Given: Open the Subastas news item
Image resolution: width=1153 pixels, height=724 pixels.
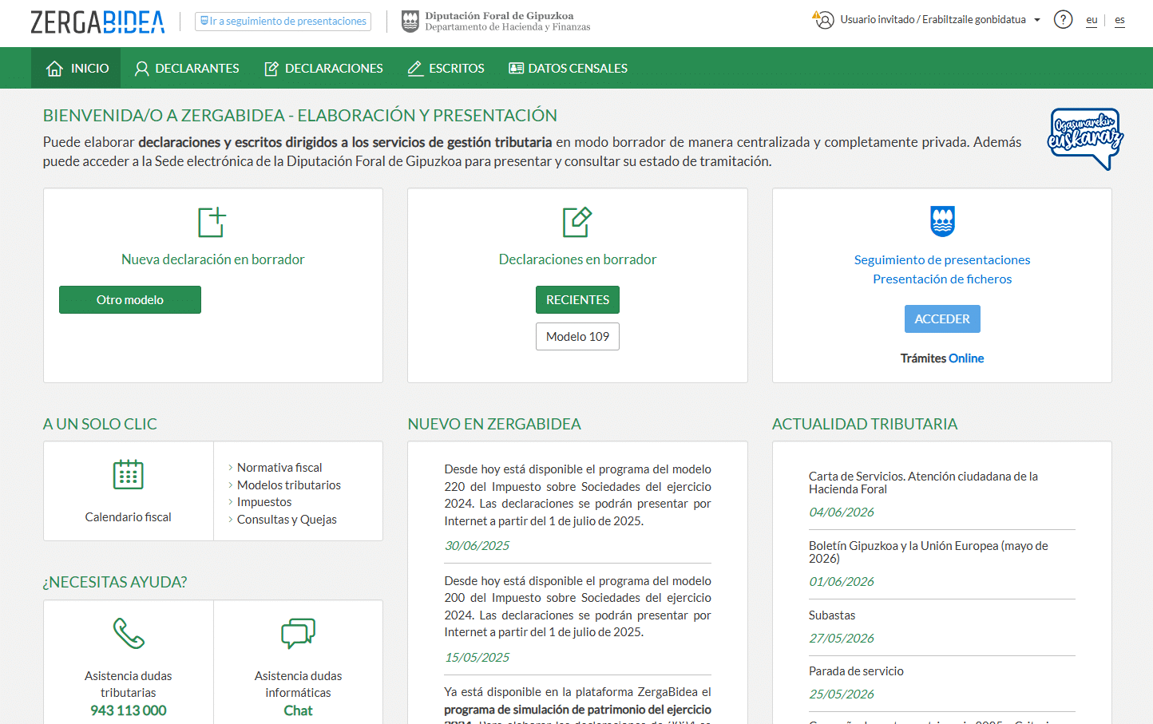Looking at the screenshot, I should pos(832,615).
